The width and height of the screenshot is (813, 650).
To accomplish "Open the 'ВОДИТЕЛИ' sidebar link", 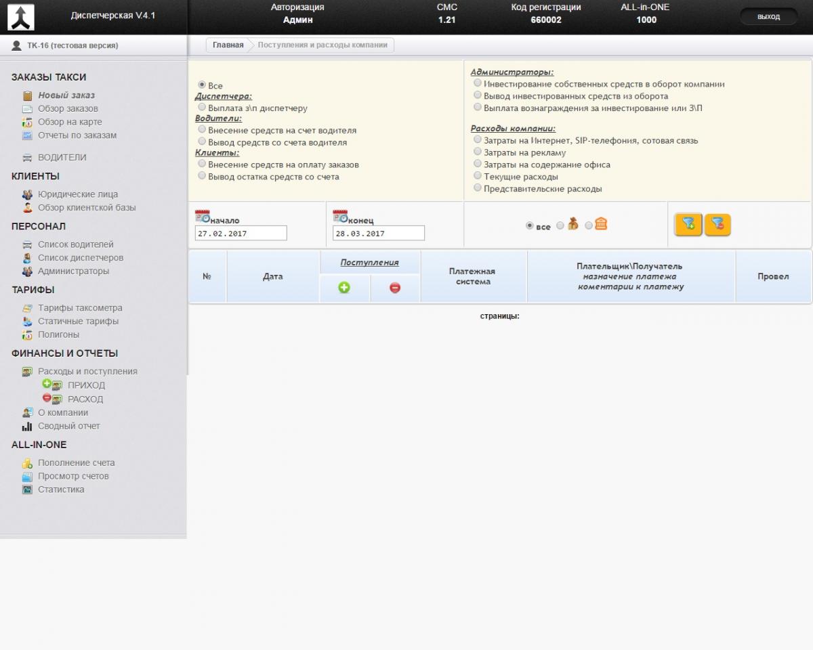I will (62, 158).
